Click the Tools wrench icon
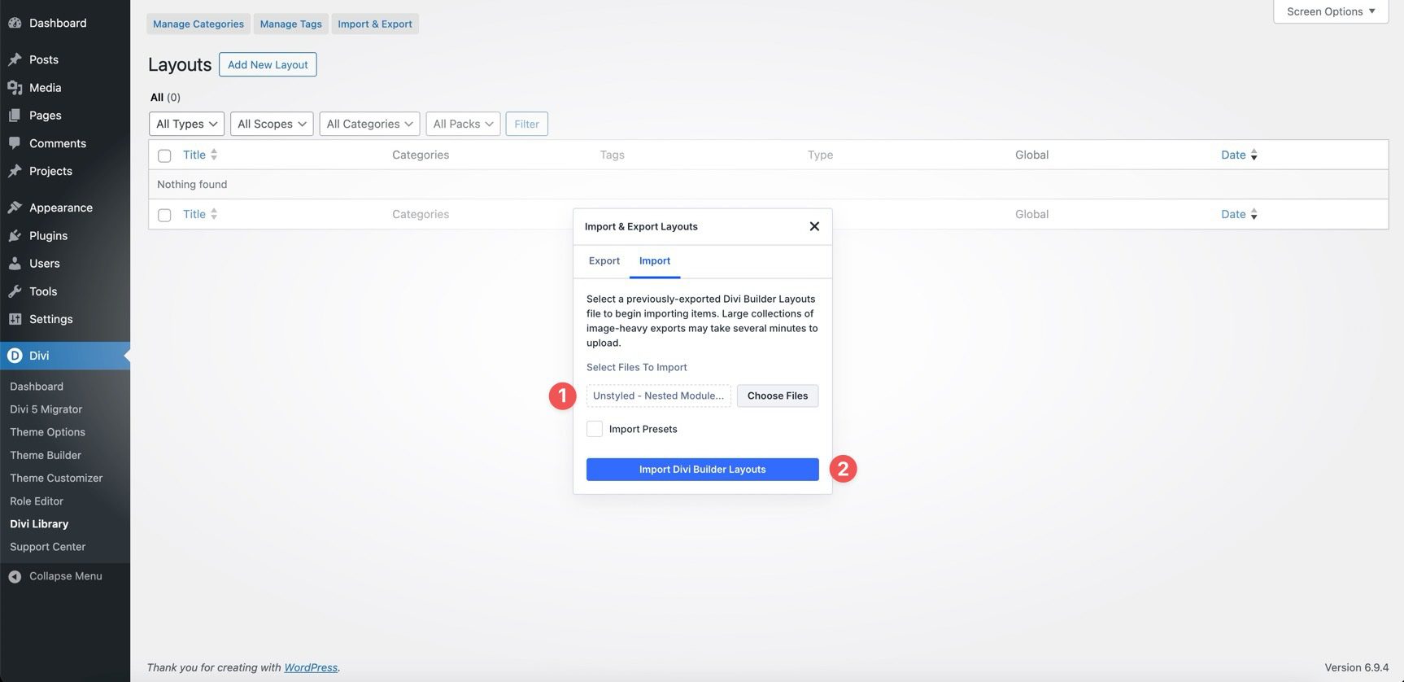 coord(15,291)
